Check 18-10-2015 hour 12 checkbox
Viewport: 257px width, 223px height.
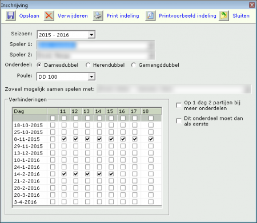pos(76,125)
